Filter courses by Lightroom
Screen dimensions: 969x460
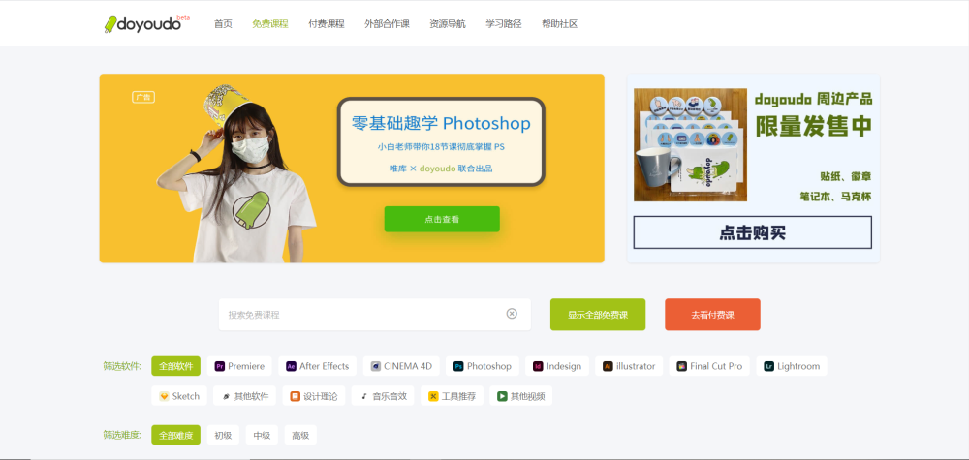791,366
